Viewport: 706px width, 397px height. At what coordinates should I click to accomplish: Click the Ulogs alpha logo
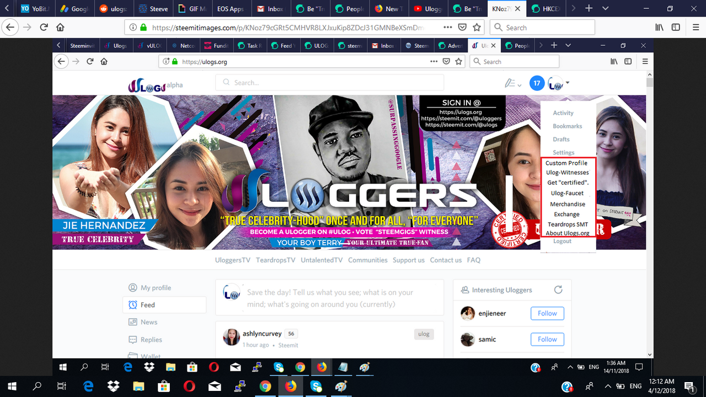pyautogui.click(x=155, y=85)
